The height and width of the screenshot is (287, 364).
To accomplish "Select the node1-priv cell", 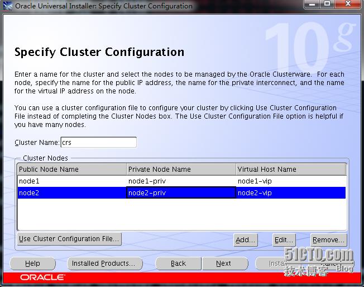I will point(181,181).
